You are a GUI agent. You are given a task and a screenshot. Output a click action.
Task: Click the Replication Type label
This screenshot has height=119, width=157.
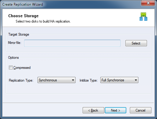21,80
